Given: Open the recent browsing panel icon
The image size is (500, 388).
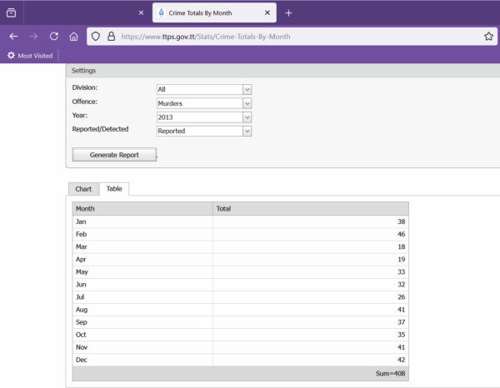Looking at the screenshot, I should coord(11,12).
